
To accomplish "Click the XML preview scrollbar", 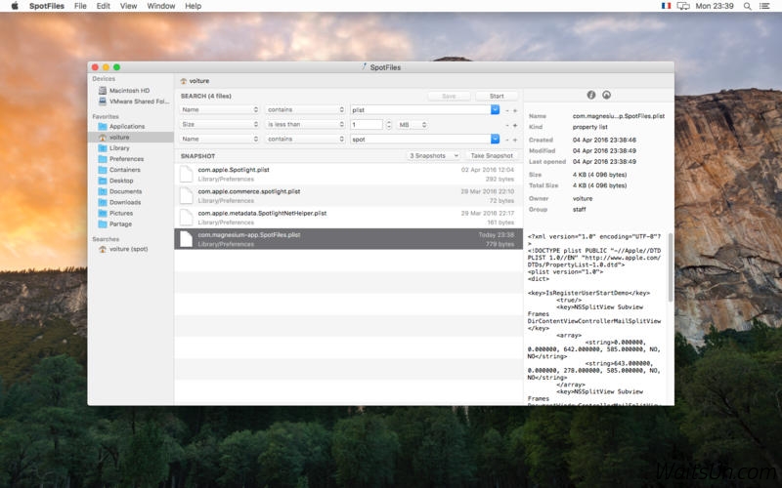I will tap(671, 267).
